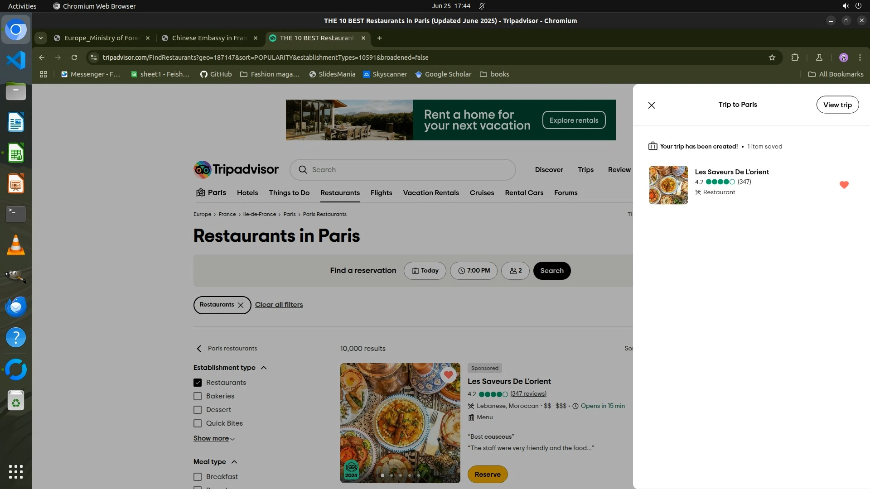
Task: Switch to the Hotels tab
Action: pyautogui.click(x=247, y=193)
